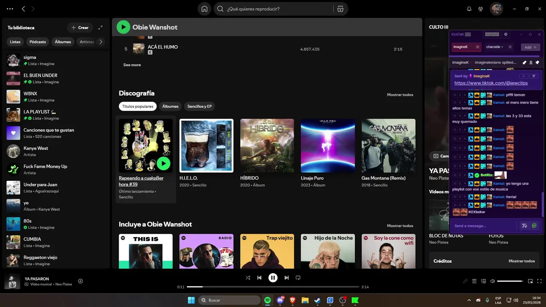
Task: Open KickTalk emote picker button
Action: click(534, 226)
